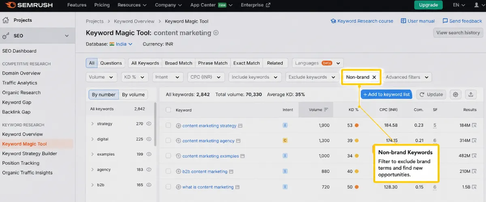Remove the Non-brand filter with X
The width and height of the screenshot is (486, 202).
[x=374, y=77]
